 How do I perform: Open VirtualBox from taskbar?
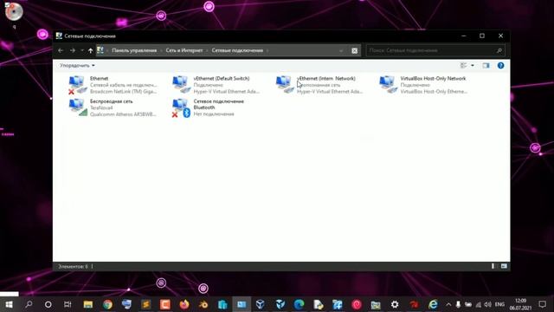click(x=261, y=304)
